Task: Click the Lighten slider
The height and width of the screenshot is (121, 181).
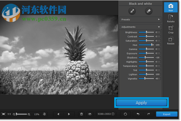Action: point(146,75)
